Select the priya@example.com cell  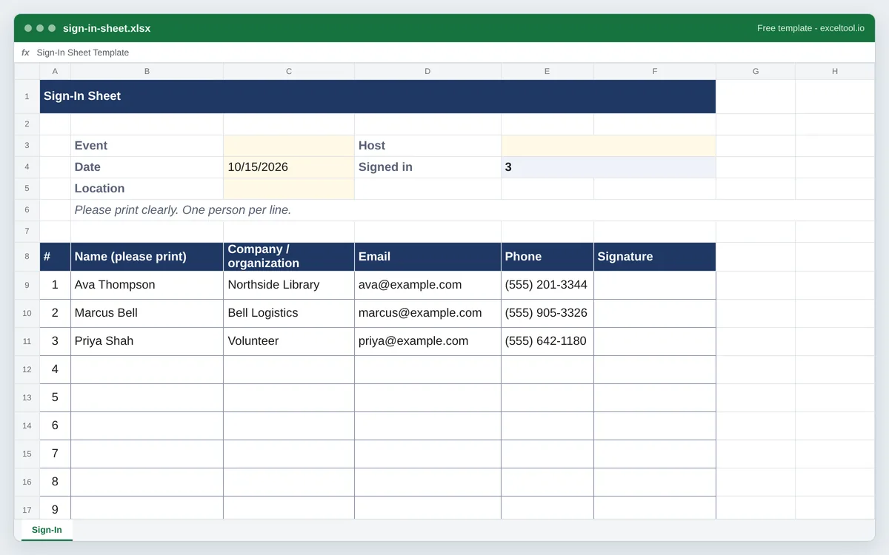427,341
